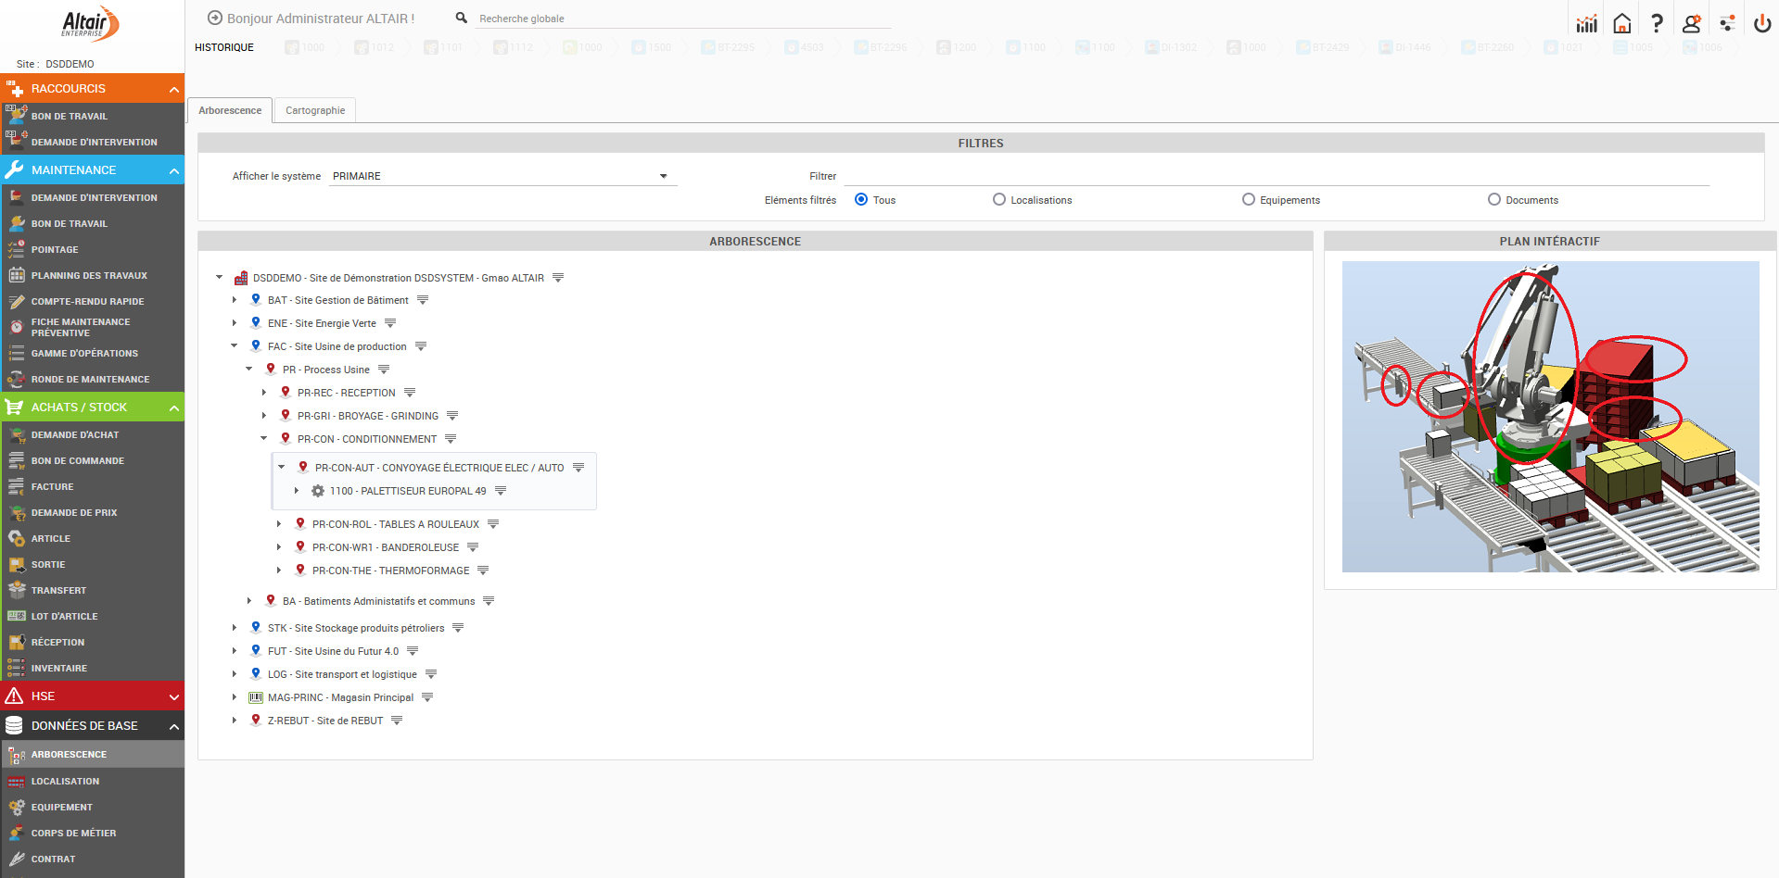1779x878 pixels.
Task: Collapse the FAC - Site Usine de production node
Action: [x=235, y=346]
